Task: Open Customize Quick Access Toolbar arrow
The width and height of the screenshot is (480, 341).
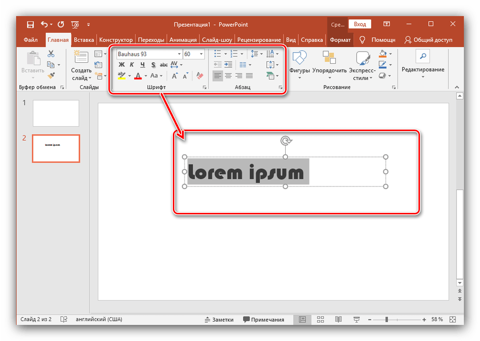Action: 88,24
